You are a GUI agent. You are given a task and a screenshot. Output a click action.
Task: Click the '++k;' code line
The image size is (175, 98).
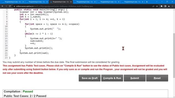(x=33, y=43)
